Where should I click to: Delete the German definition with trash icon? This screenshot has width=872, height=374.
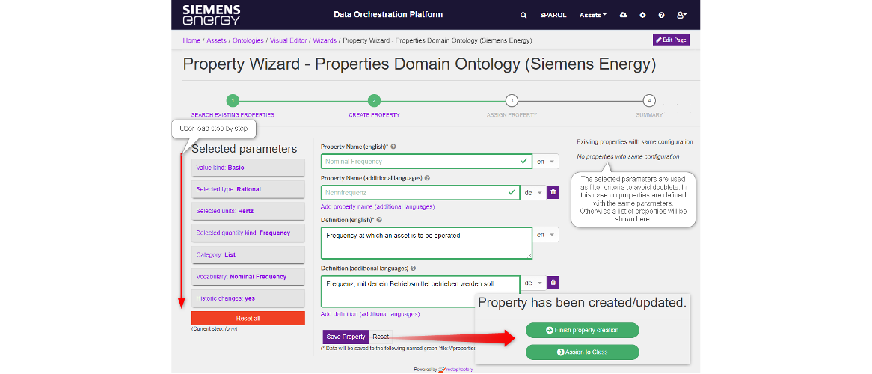tap(553, 283)
